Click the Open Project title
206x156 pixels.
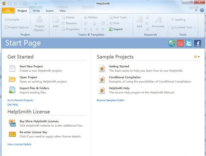(x=28, y=77)
